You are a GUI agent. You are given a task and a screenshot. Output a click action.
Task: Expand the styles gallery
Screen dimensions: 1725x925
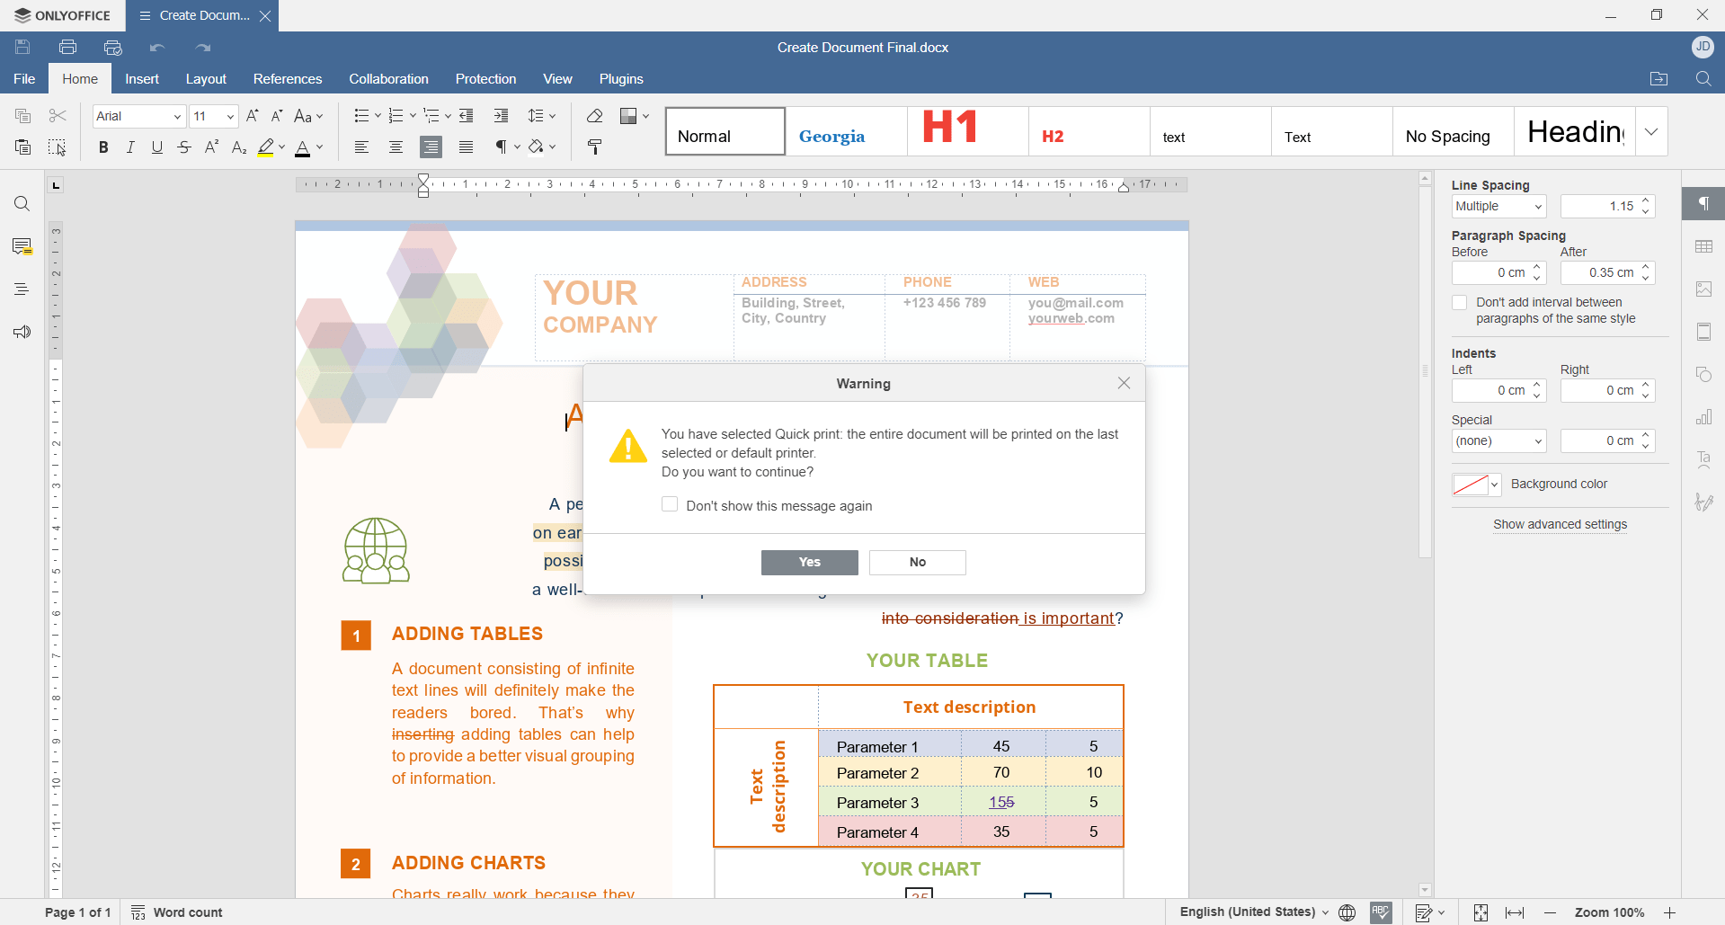pos(1650,130)
